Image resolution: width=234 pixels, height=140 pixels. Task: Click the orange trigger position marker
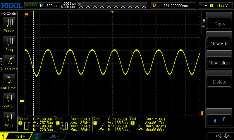pyautogui.click(x=113, y=12)
